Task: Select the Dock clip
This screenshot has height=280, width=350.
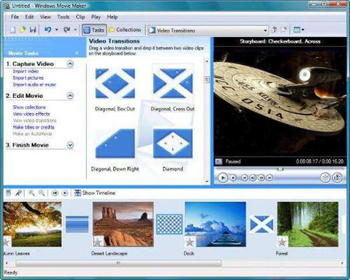Action: tap(215, 224)
